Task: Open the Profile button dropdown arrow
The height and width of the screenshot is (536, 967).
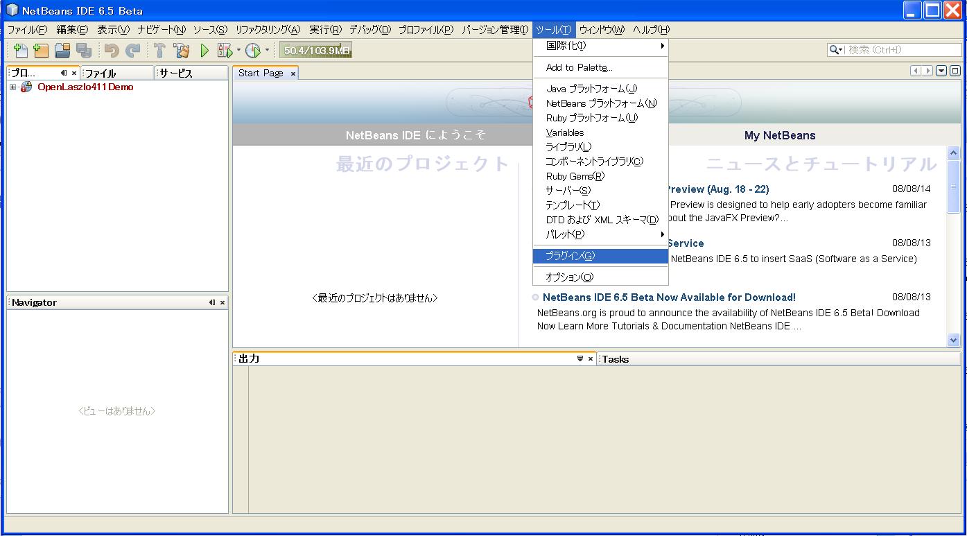Action: [267, 50]
